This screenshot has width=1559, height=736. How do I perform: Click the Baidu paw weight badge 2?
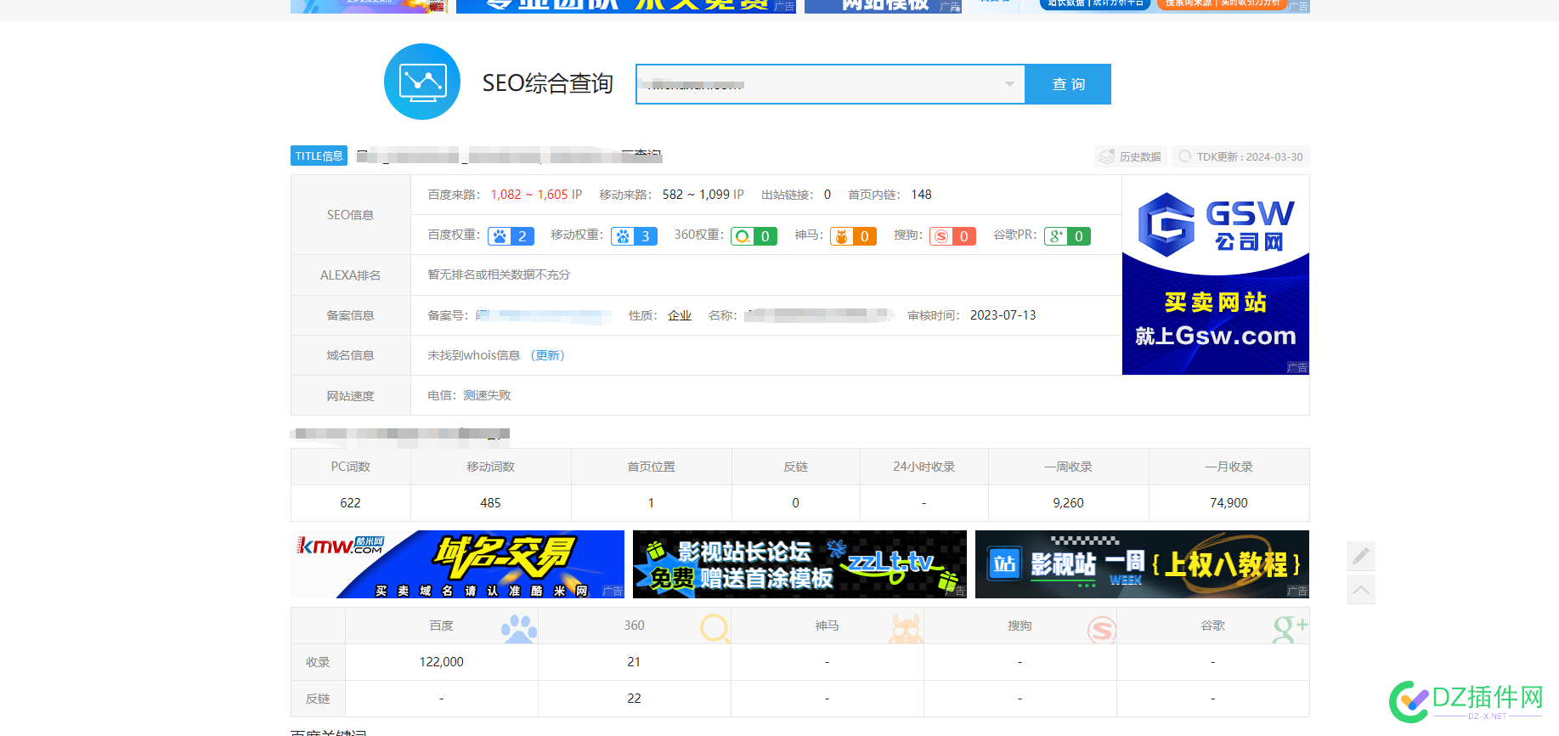(x=511, y=236)
